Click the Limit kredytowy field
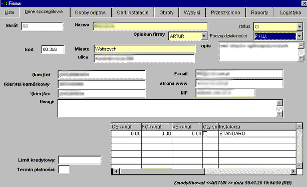This screenshot has height=187, width=307. (x=80, y=160)
